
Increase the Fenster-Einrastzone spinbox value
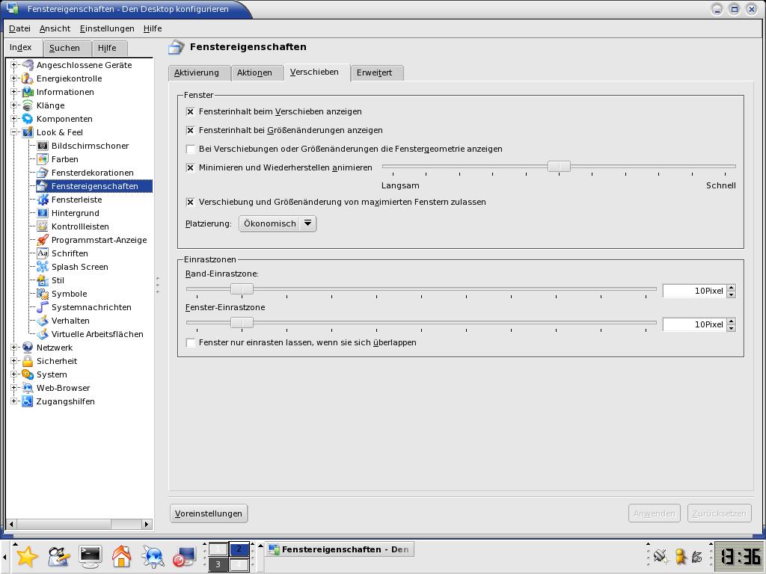click(731, 321)
